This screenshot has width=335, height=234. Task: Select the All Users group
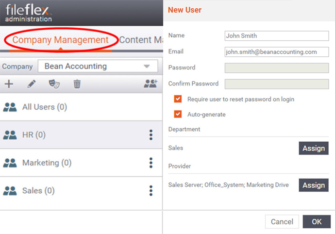point(81,107)
